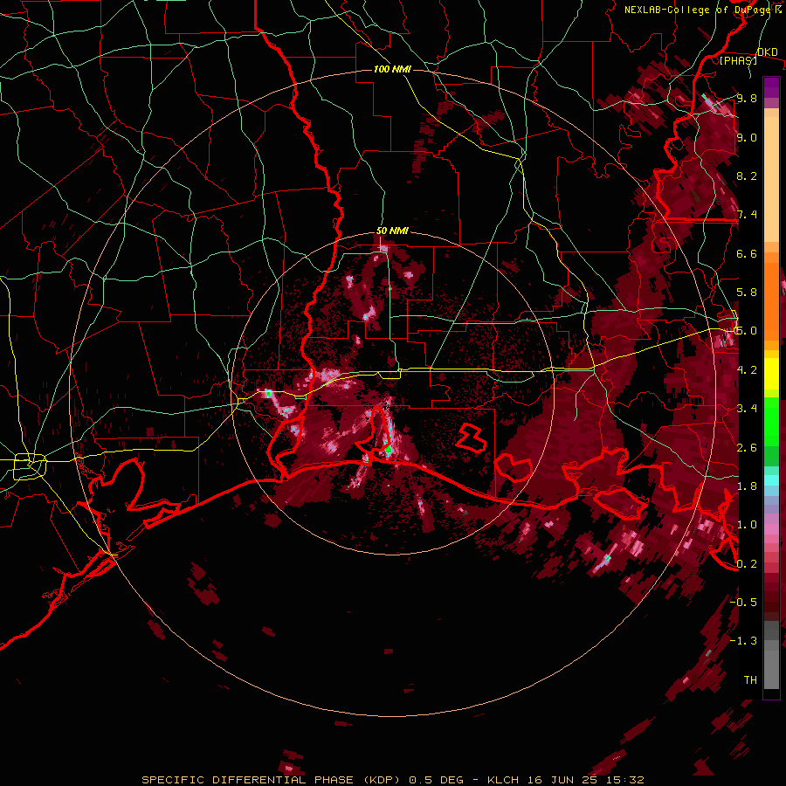The image size is (786, 786).
Task: Click the 100 NMI range ring label
Action: 392,69
